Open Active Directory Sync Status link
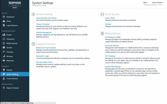 click(x=46, y=18)
